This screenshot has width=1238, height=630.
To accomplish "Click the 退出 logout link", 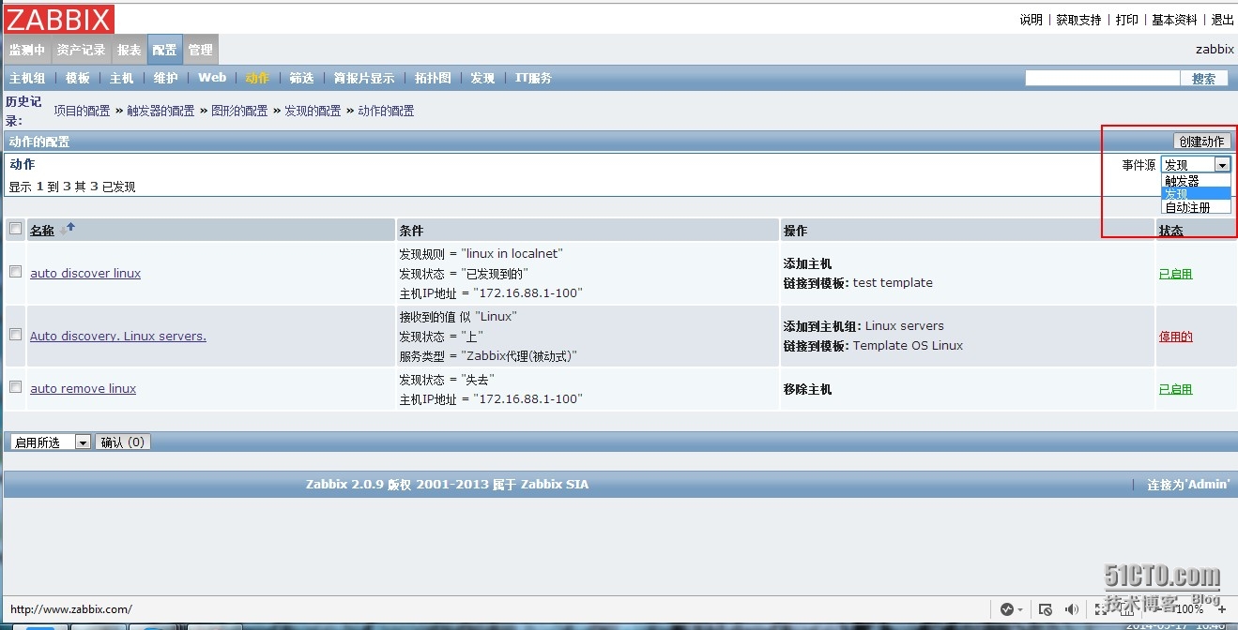I will 1222,20.
